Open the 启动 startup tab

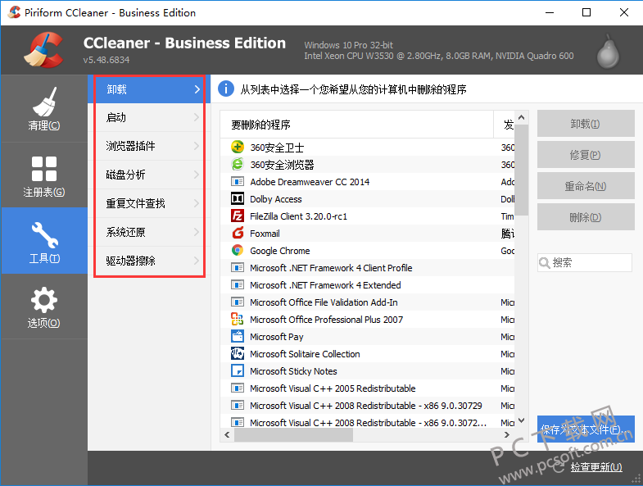pyautogui.click(x=149, y=117)
